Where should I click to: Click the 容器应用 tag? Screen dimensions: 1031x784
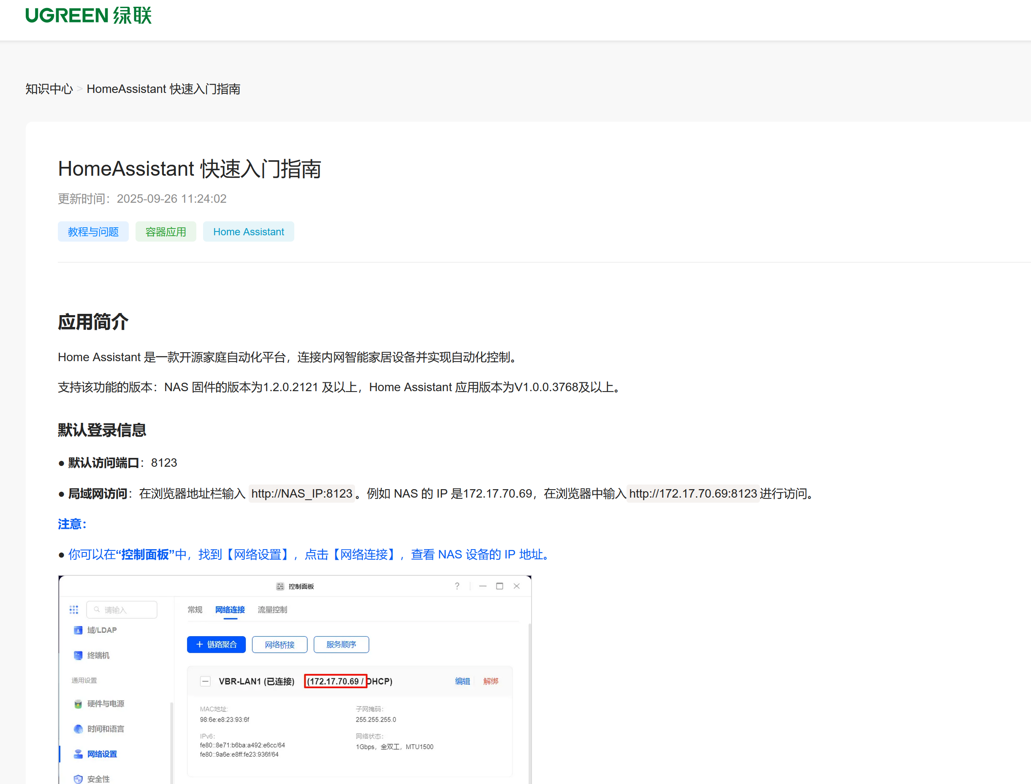click(166, 232)
